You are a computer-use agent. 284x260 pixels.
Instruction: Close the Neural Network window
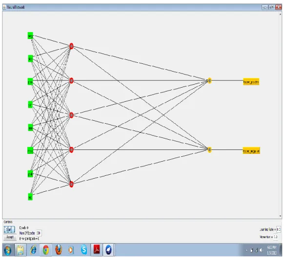(278, 7)
